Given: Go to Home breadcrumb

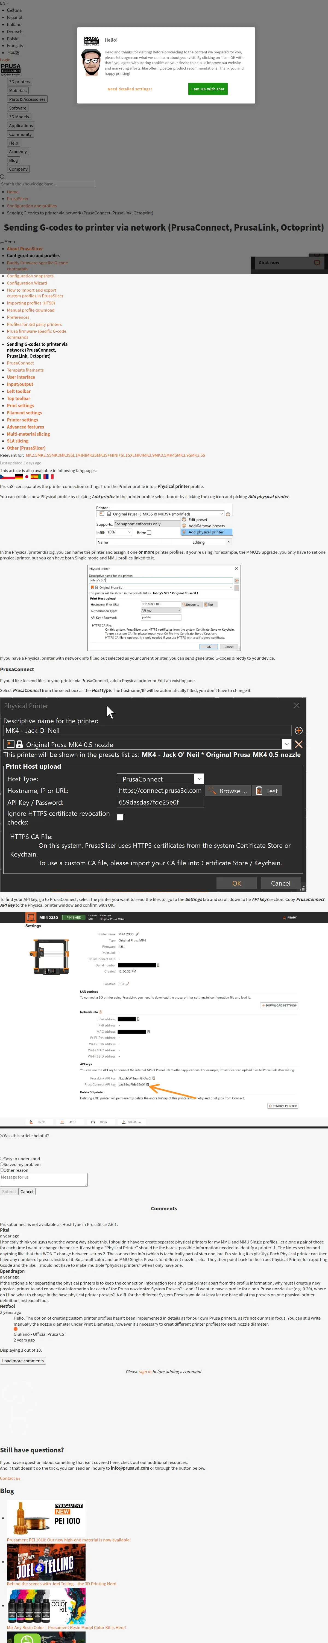Looking at the screenshot, I should (13, 191).
